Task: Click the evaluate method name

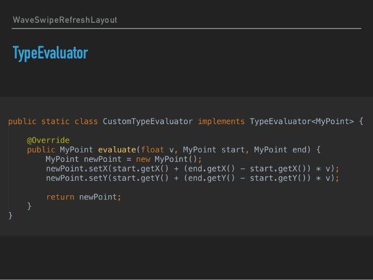Action: coord(117,150)
